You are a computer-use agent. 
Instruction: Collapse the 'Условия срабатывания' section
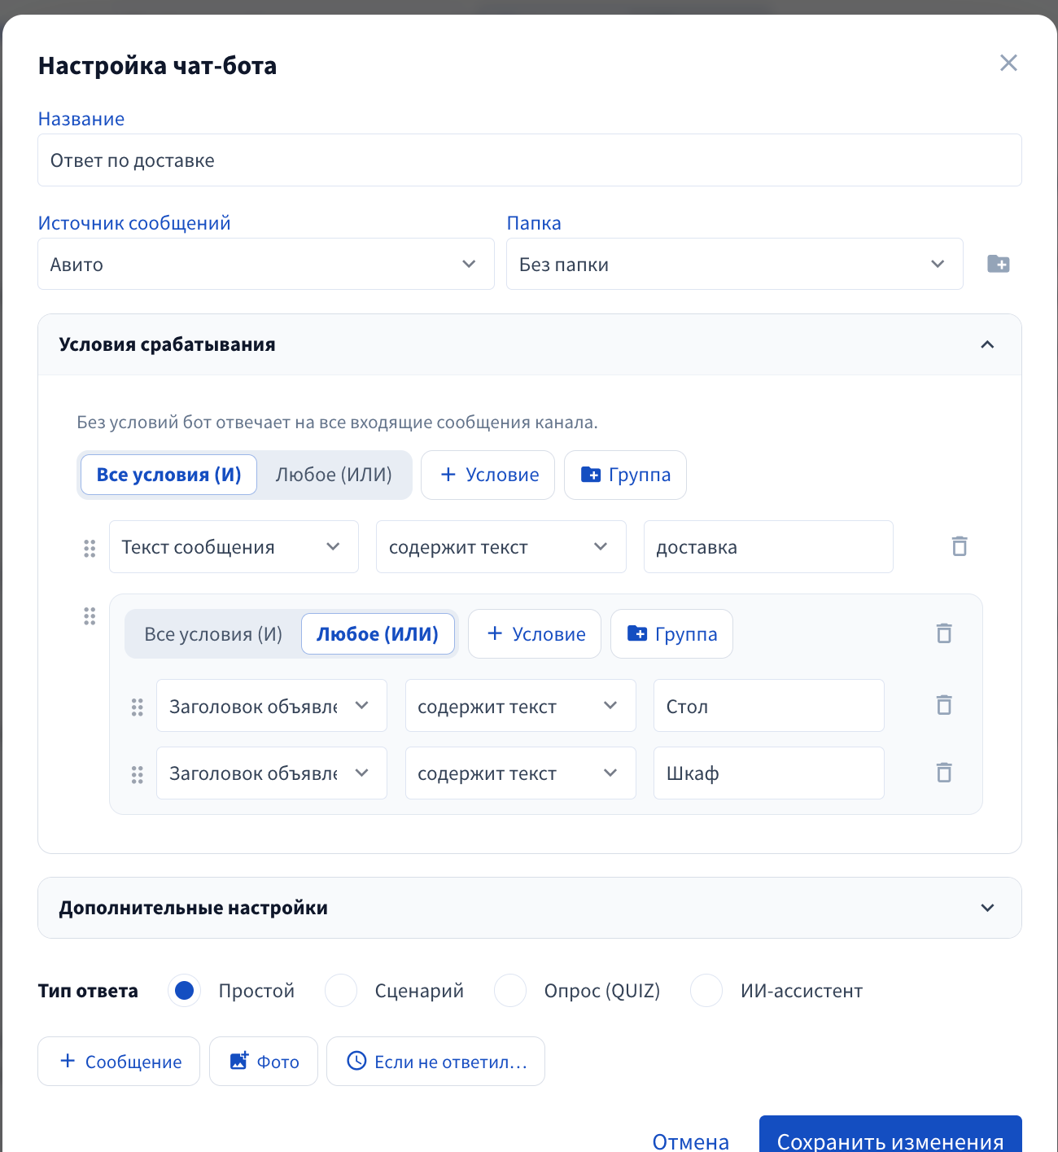pos(987,344)
